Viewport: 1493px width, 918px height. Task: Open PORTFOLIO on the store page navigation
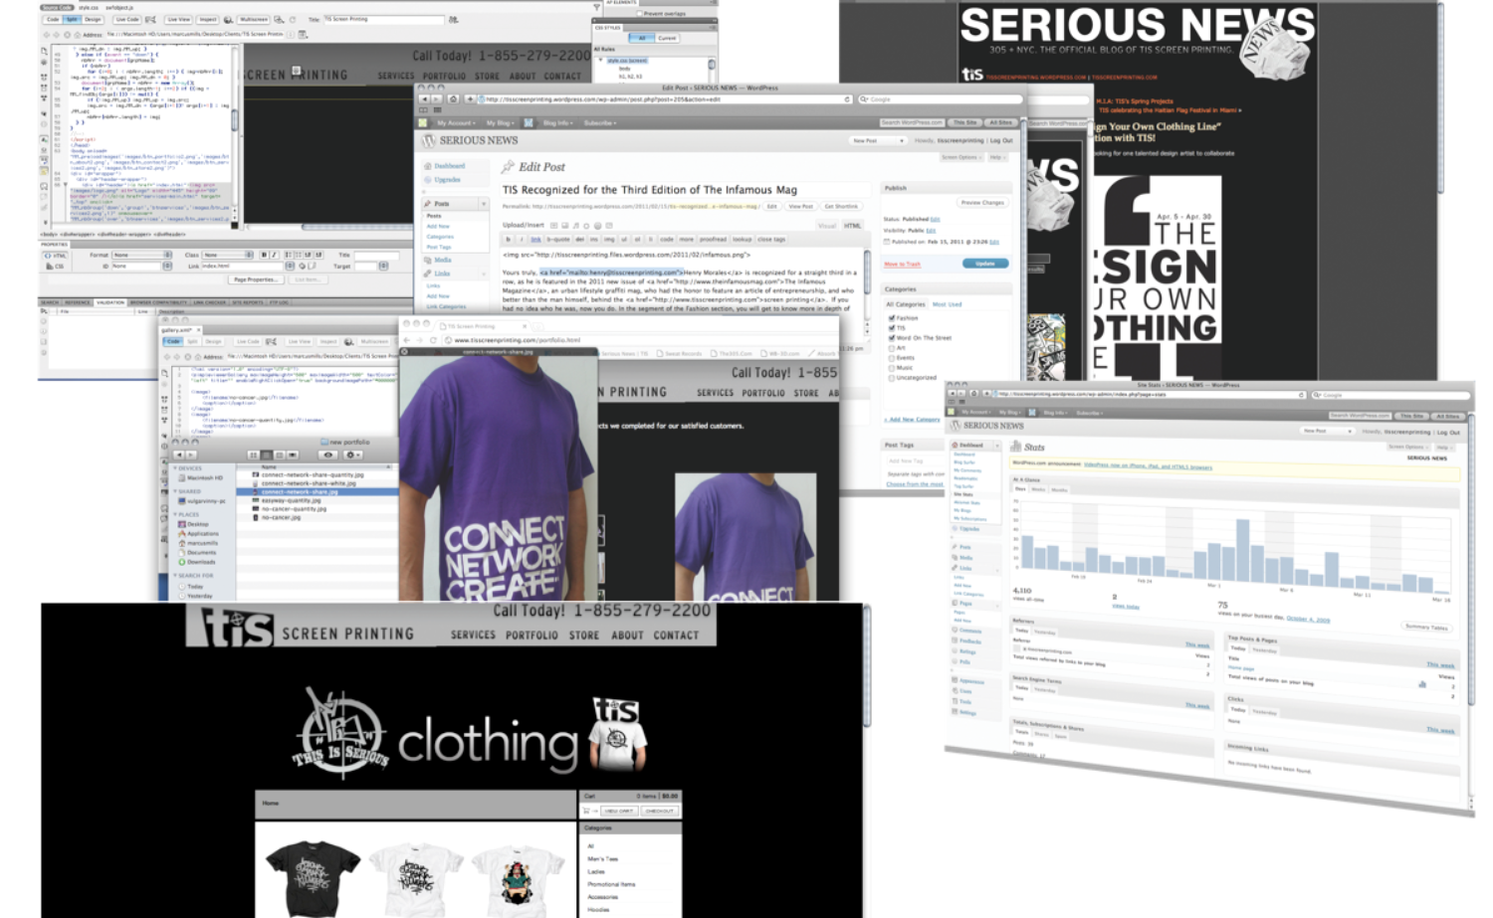coord(532,635)
